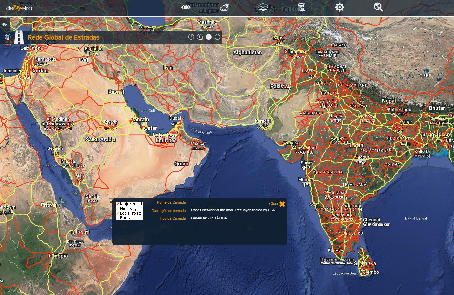Click the Tibet region label

(x=425, y=75)
